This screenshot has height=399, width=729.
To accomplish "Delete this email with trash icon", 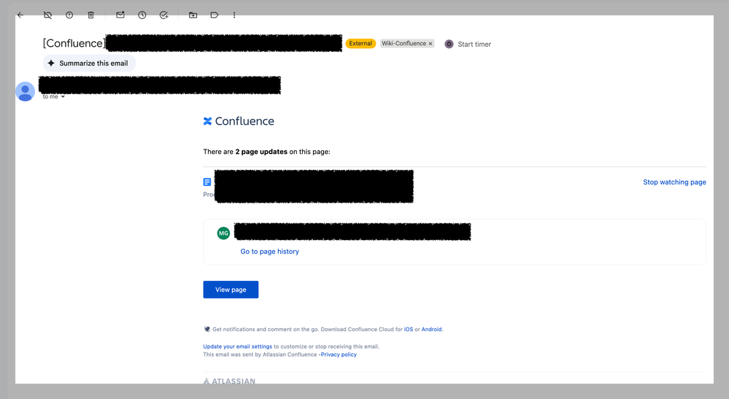I will (x=91, y=15).
